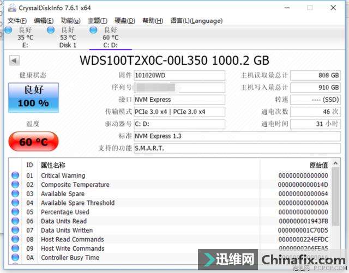This screenshot has height=273, width=349.
Task: Click the rotation rate value ---- (SSD)
Action: tap(316, 100)
